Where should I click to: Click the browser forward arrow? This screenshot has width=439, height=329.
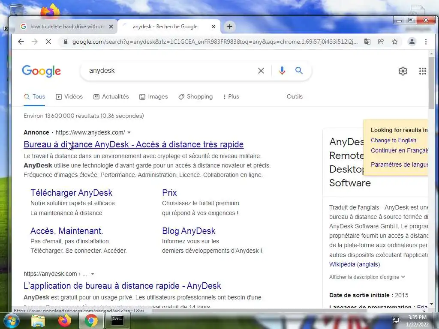35,42
